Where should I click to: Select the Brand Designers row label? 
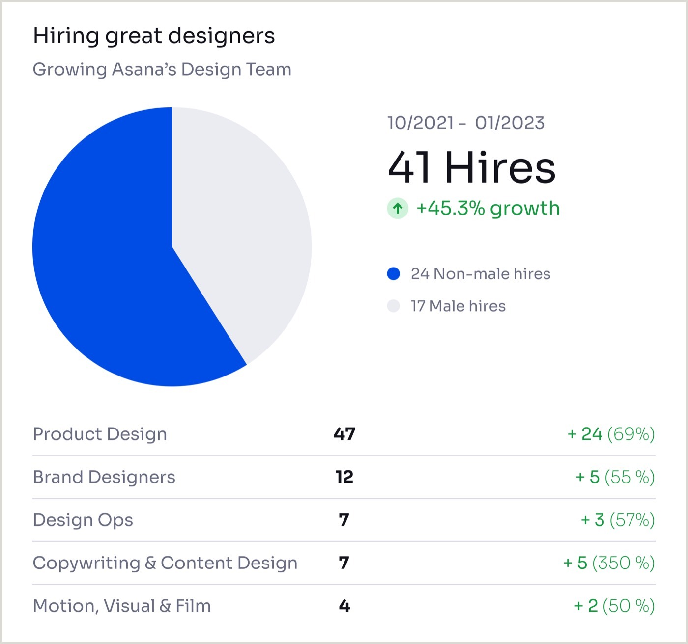104,477
